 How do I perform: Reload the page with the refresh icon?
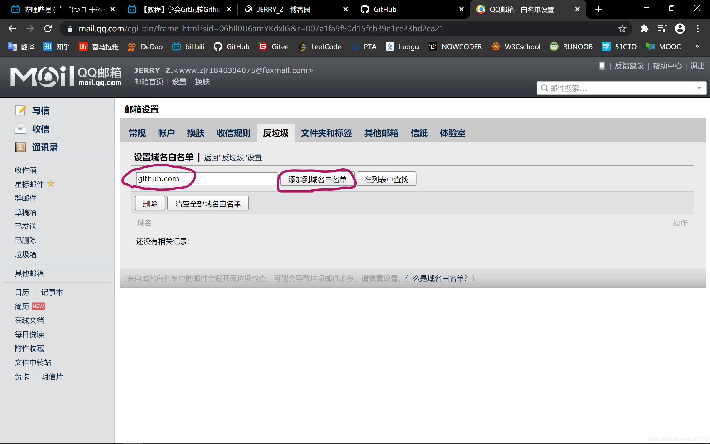click(48, 29)
